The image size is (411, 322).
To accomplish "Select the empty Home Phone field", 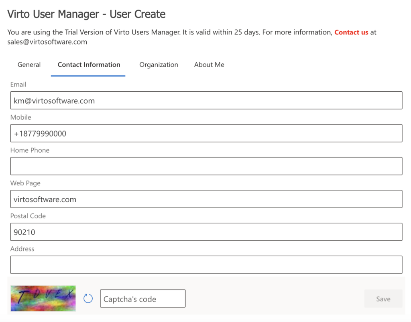I will [x=206, y=166].
